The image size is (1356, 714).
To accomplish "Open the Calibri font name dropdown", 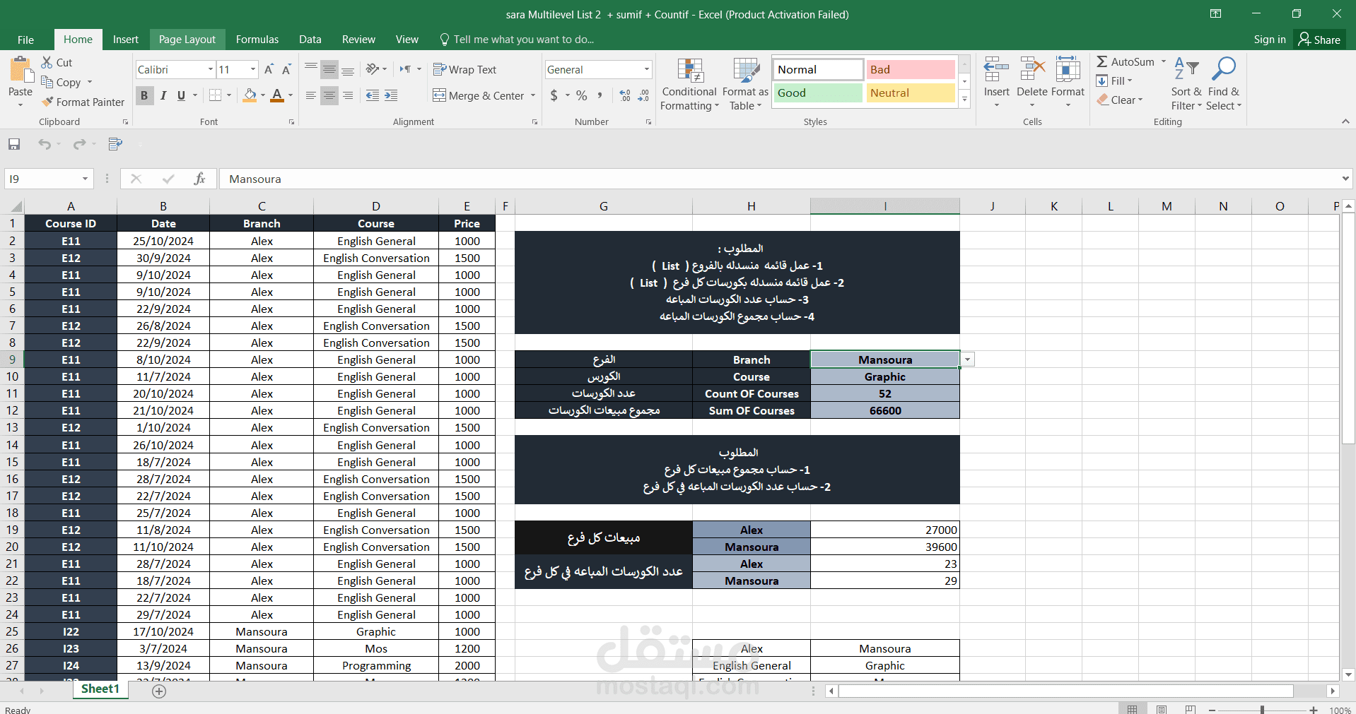I will coord(211,69).
